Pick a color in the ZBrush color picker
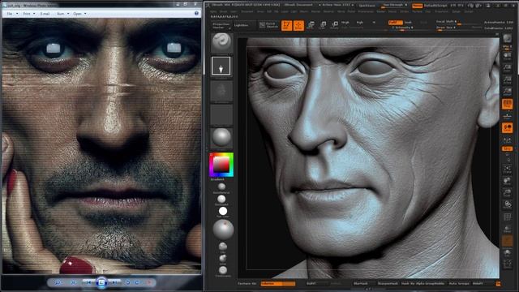Viewport: 519px width, 292px height. click(221, 165)
